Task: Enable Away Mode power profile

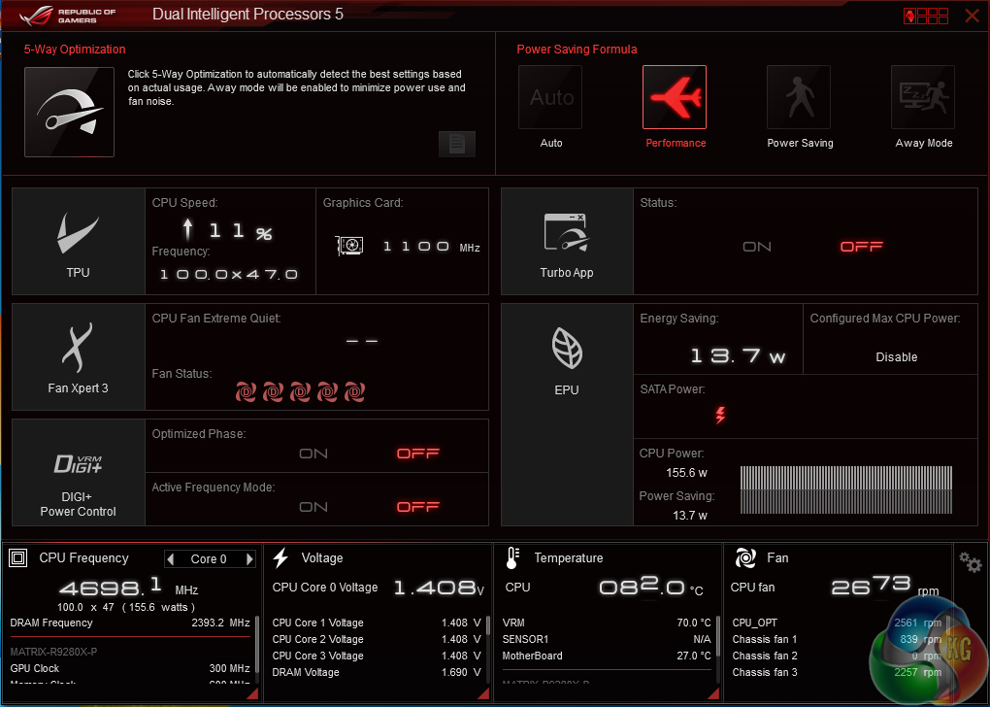Action: click(x=923, y=97)
